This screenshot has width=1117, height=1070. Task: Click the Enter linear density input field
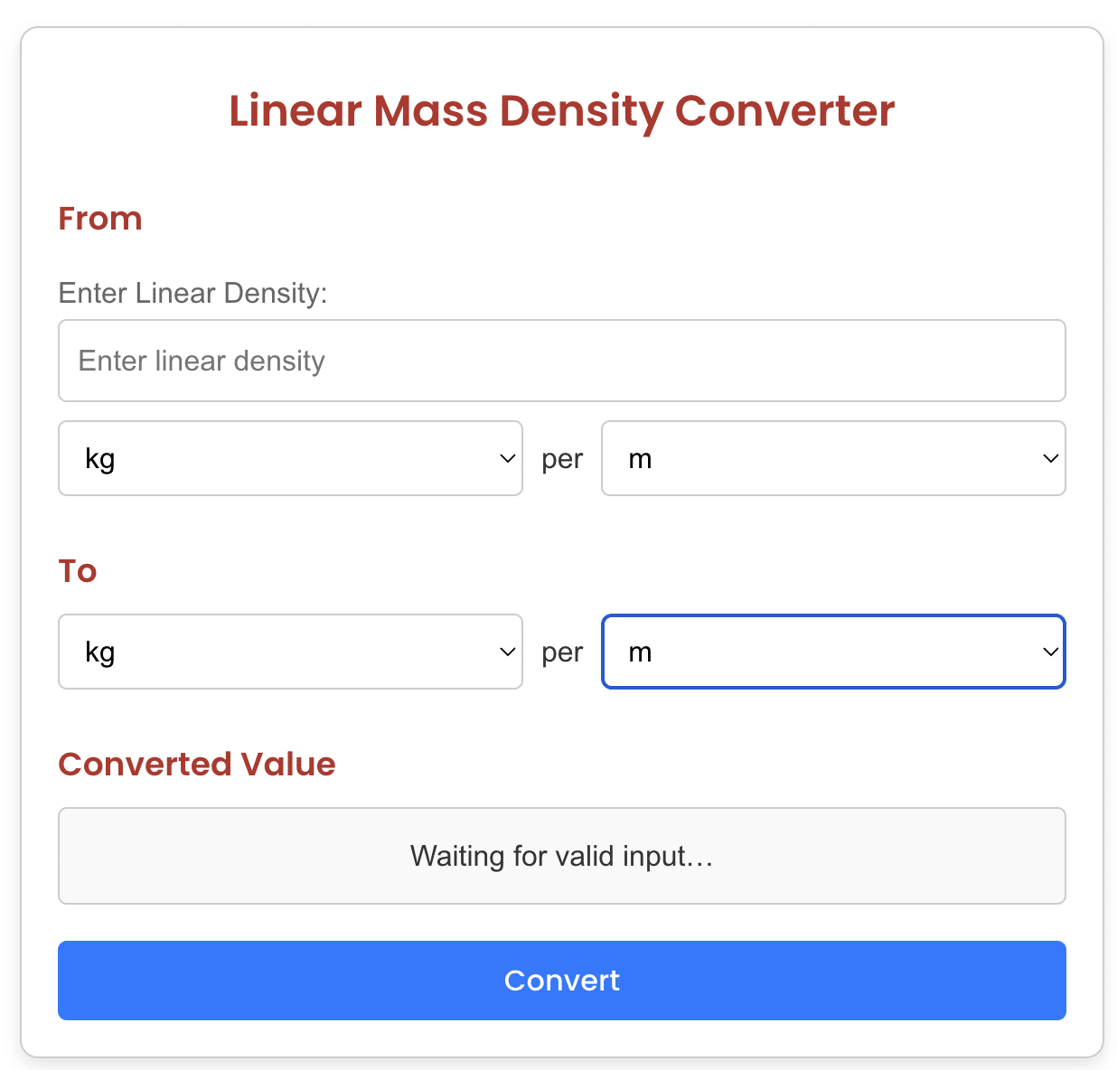561,360
